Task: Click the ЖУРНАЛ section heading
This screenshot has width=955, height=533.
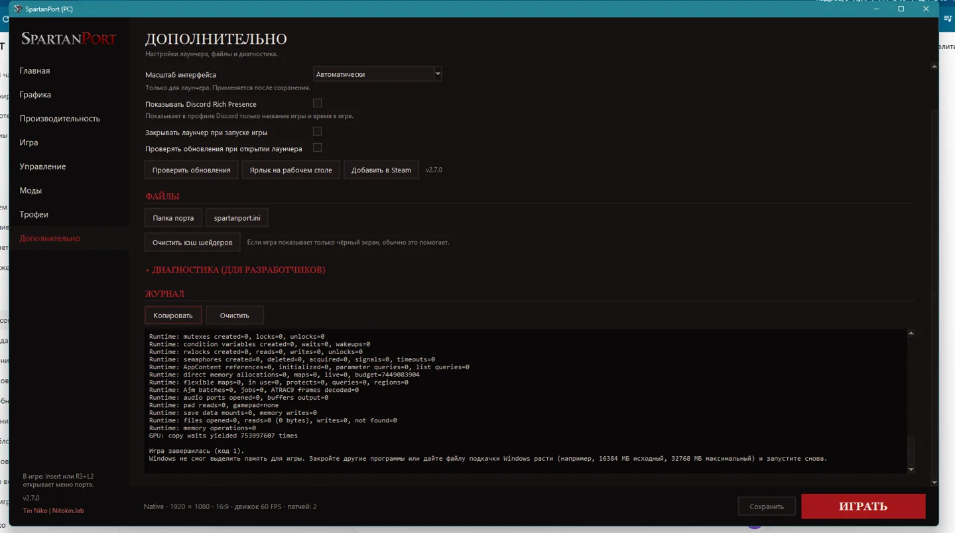Action: coord(164,294)
